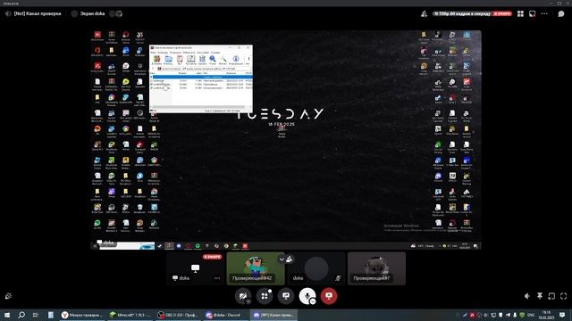Select the doka stream tile
This screenshot has height=321, width=572.
[195, 268]
